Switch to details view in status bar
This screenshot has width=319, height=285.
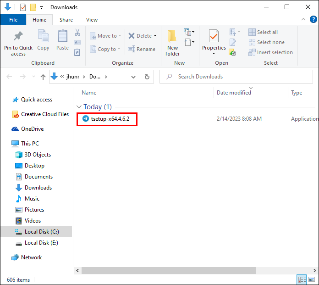point(302,279)
